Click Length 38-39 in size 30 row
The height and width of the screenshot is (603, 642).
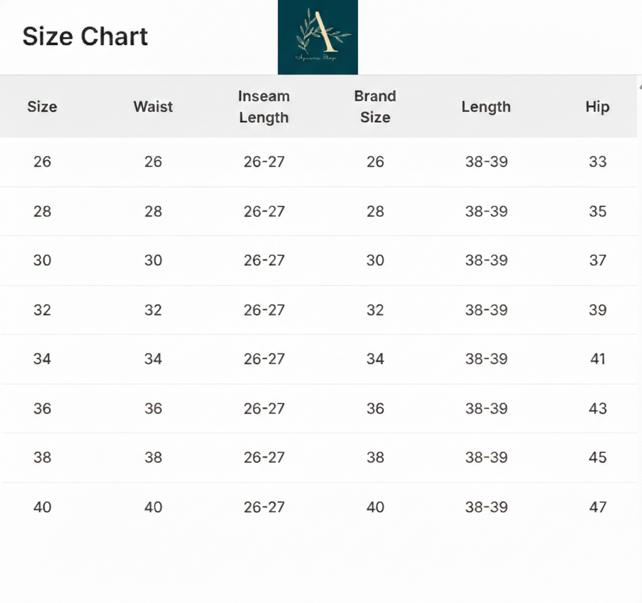486,260
